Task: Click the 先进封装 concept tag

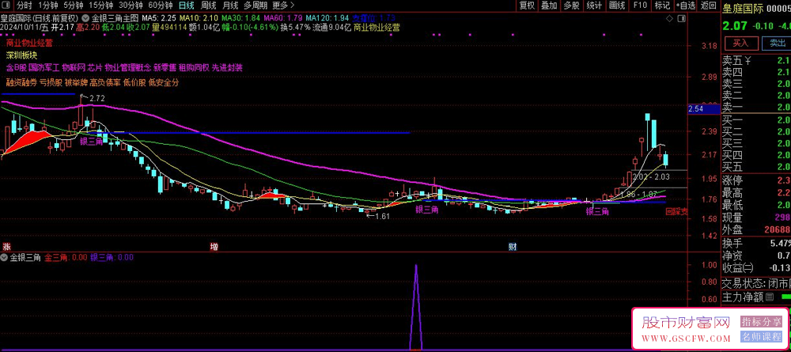Action: tap(227, 67)
